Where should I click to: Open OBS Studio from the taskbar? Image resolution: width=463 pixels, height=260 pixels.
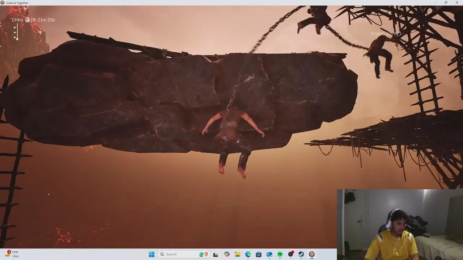coord(290,254)
